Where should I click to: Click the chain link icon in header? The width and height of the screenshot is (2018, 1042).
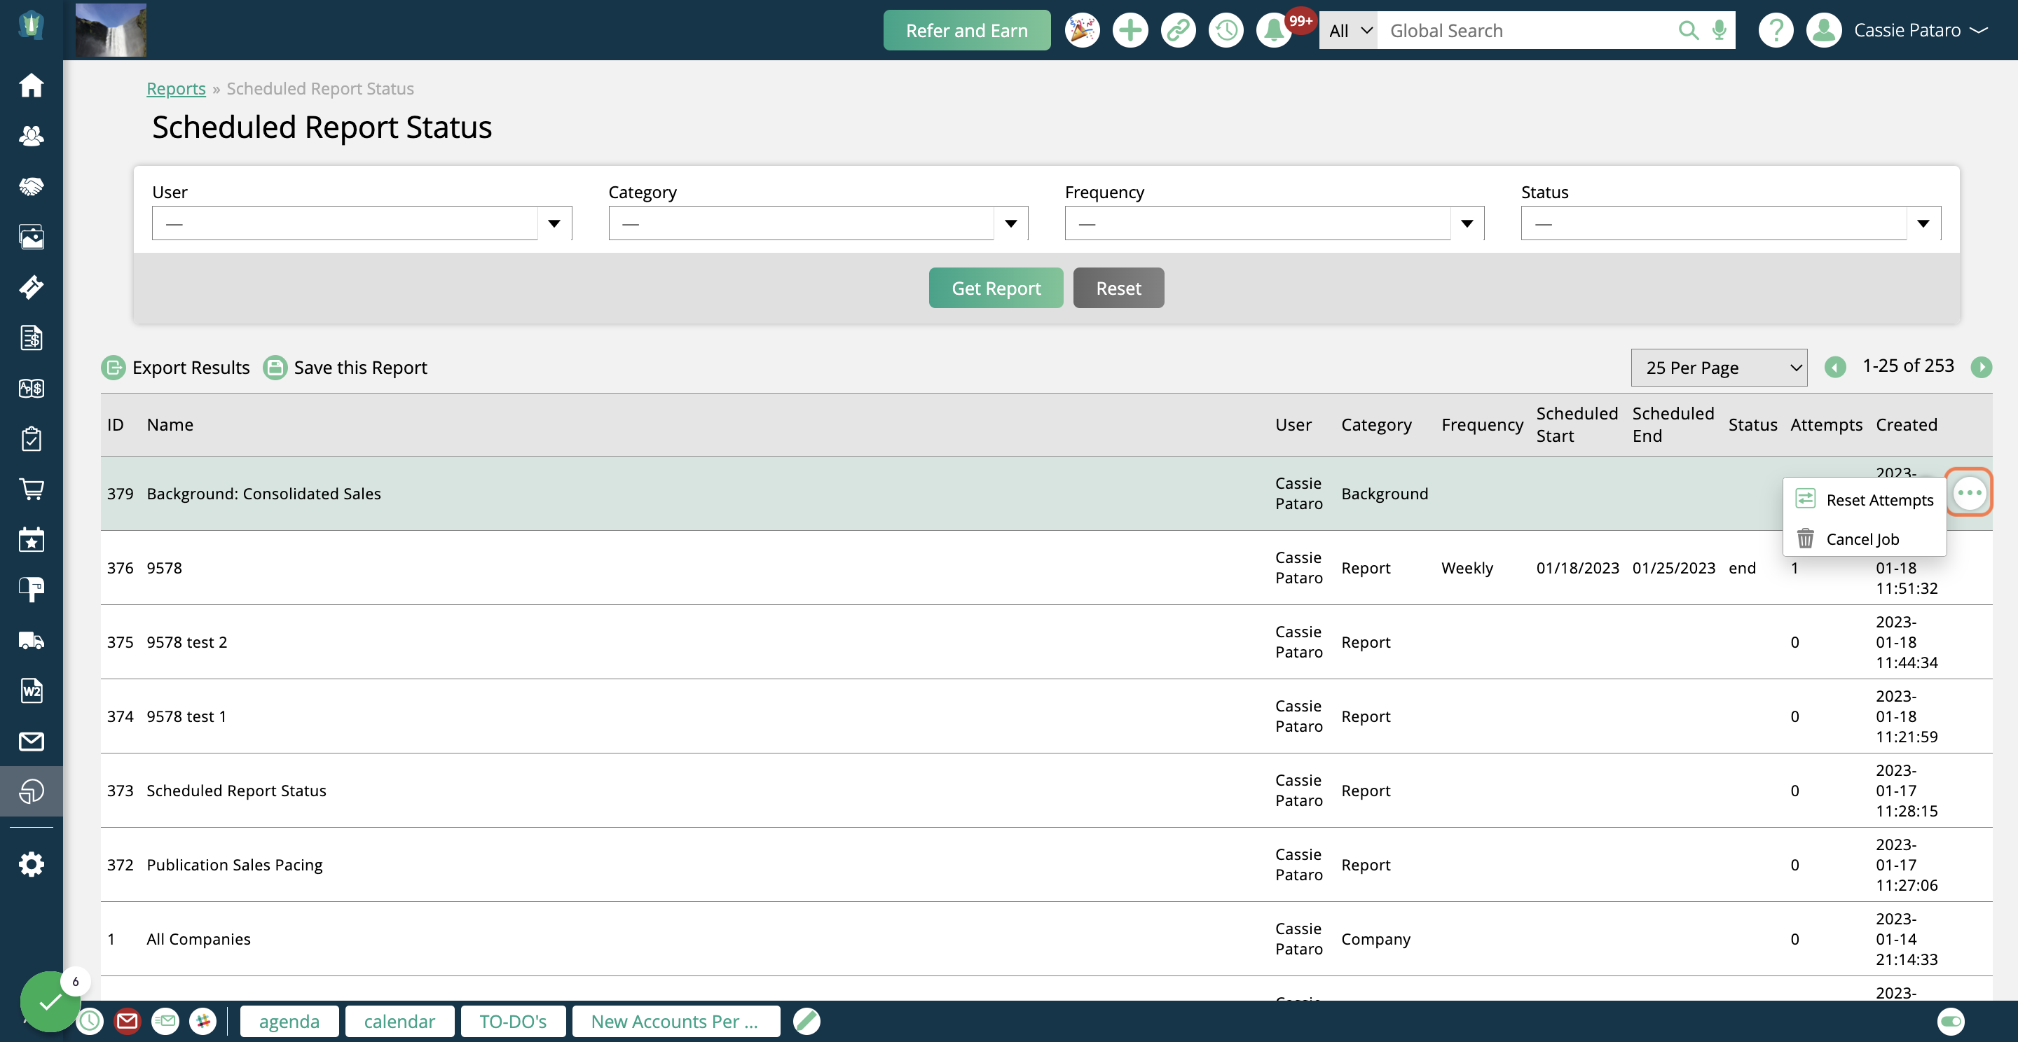click(x=1177, y=31)
